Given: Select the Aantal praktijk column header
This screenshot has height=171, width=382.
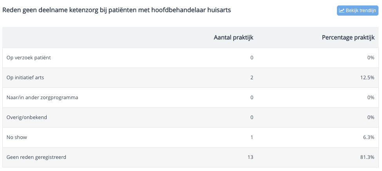Looking at the screenshot, I should [234, 37].
